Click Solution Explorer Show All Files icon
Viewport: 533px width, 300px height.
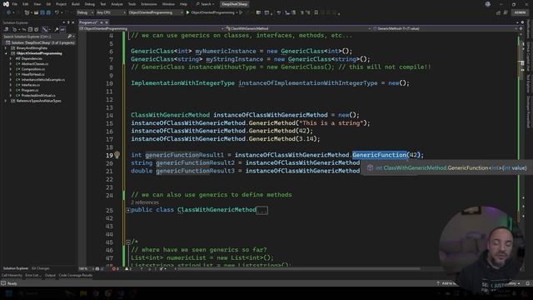(37, 30)
